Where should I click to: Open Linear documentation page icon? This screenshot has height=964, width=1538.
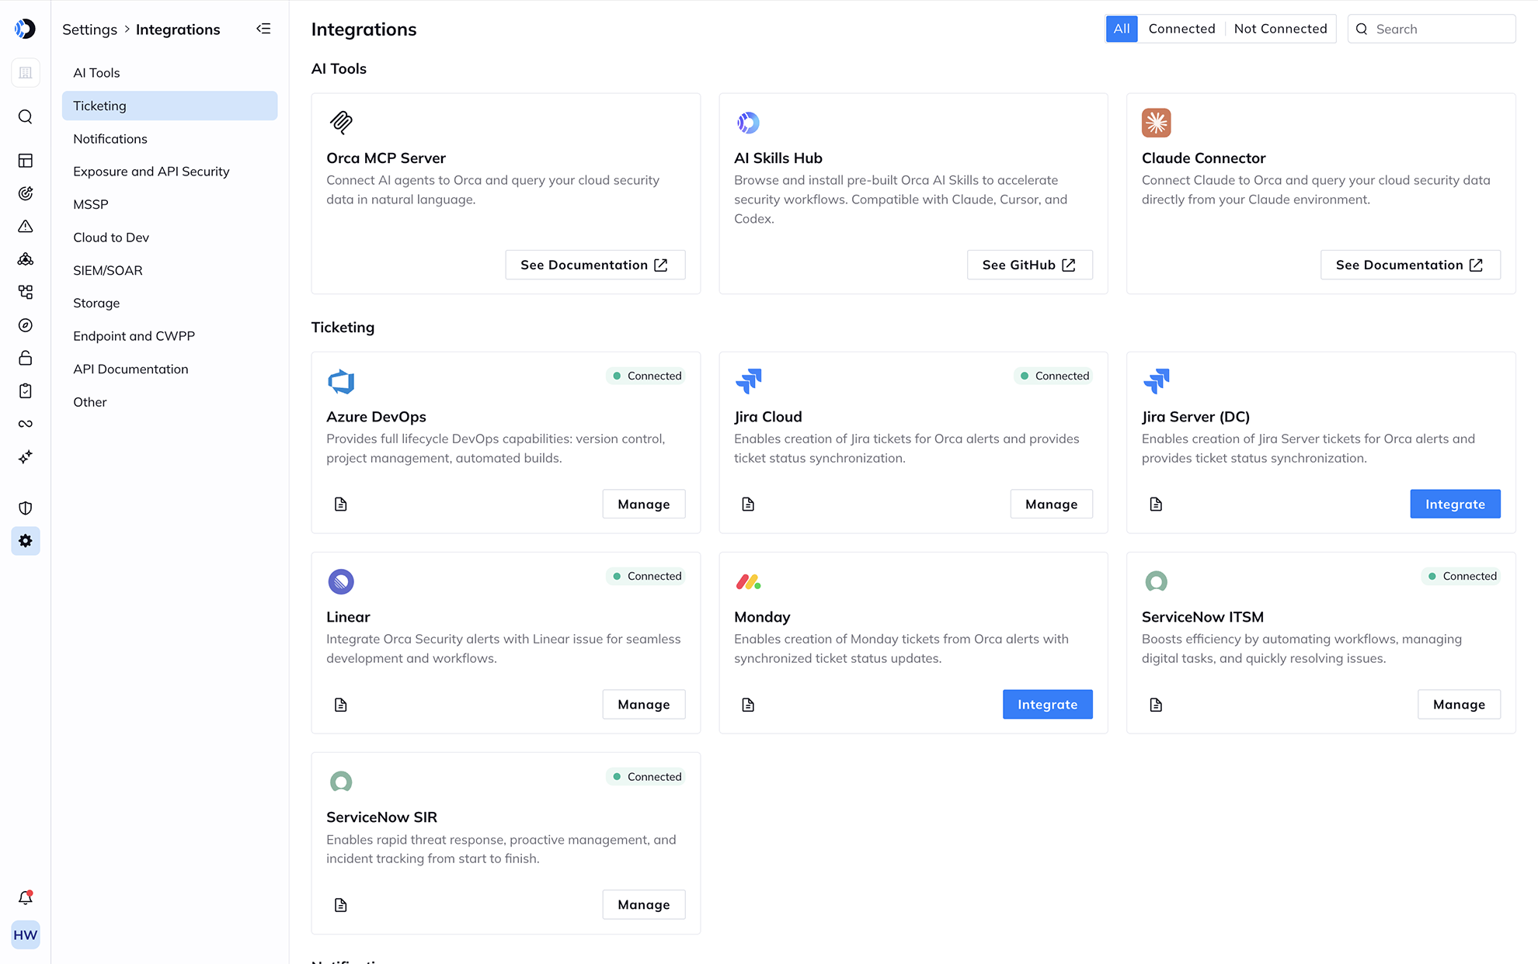coord(341,705)
